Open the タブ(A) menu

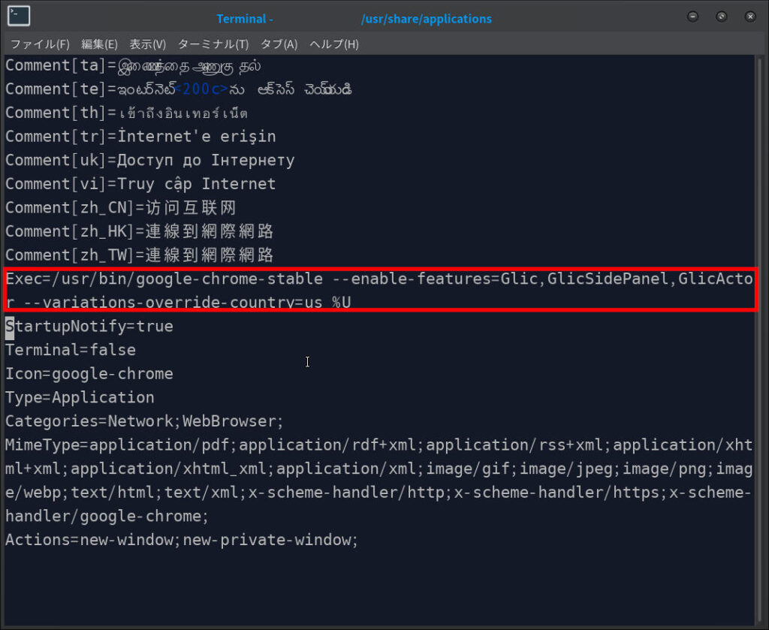click(x=279, y=44)
